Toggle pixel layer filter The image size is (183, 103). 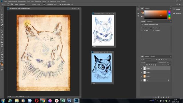point(157,60)
